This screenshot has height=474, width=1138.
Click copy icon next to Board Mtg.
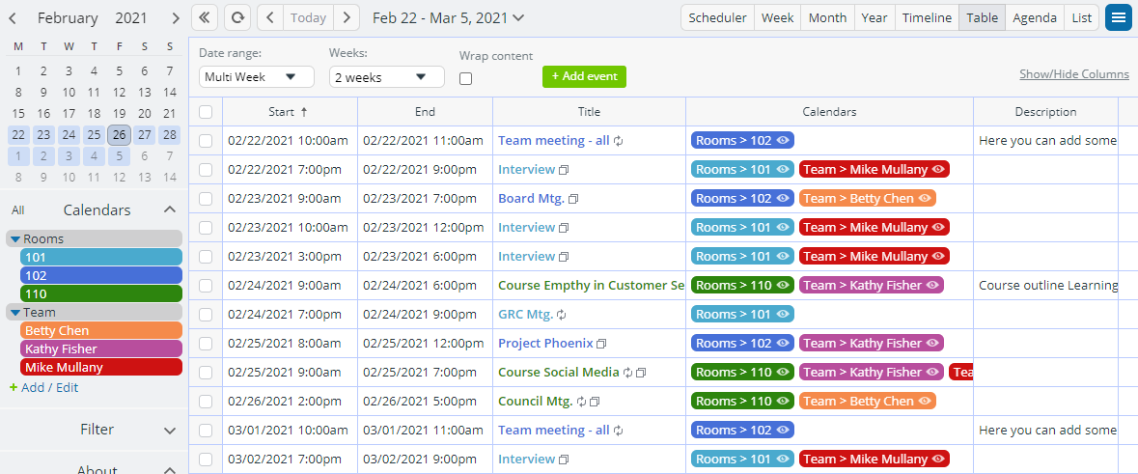click(x=573, y=198)
